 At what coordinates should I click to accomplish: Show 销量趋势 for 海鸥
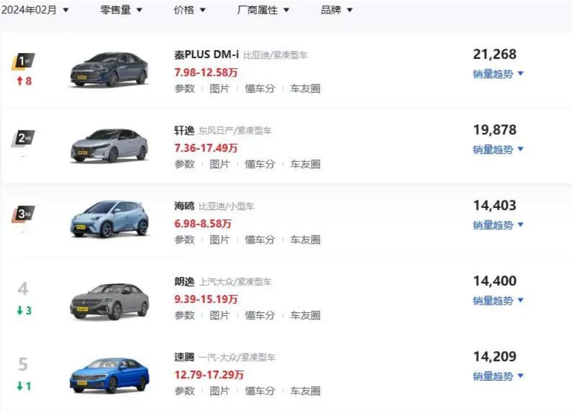[x=498, y=225]
